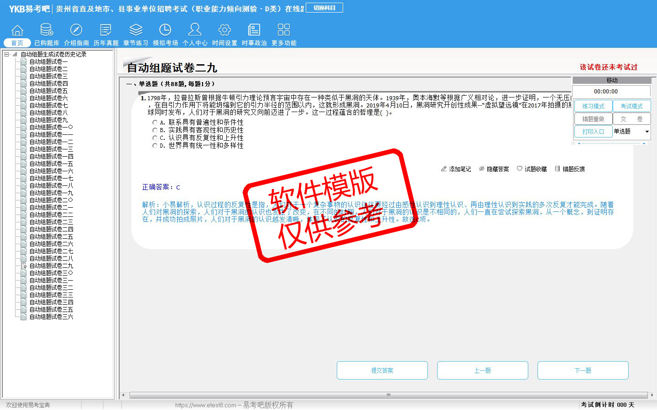Click 隐藏答案 to hide the answer
The height and width of the screenshot is (410, 657).
[494, 169]
